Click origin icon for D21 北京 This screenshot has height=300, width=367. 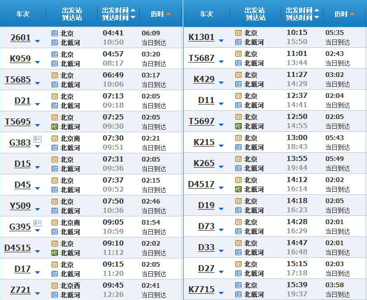point(54,96)
